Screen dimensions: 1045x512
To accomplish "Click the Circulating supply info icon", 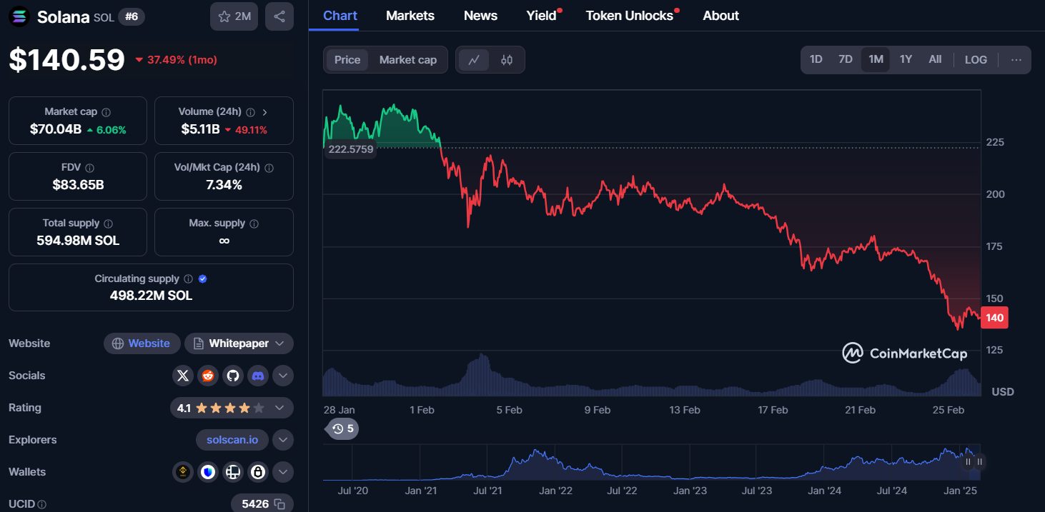I will pos(188,279).
